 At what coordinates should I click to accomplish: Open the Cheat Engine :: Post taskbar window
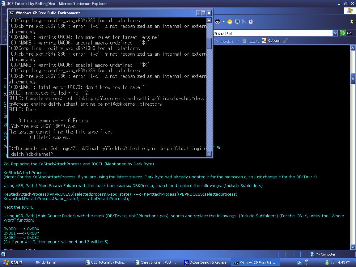pos(156,262)
